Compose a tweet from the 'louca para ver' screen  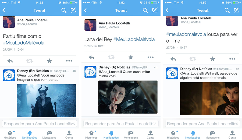click(x=236, y=10)
